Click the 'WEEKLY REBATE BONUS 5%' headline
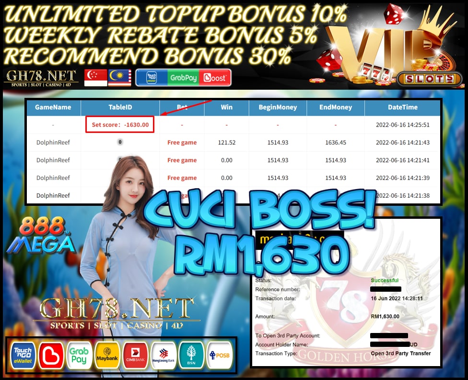 pyautogui.click(x=160, y=35)
